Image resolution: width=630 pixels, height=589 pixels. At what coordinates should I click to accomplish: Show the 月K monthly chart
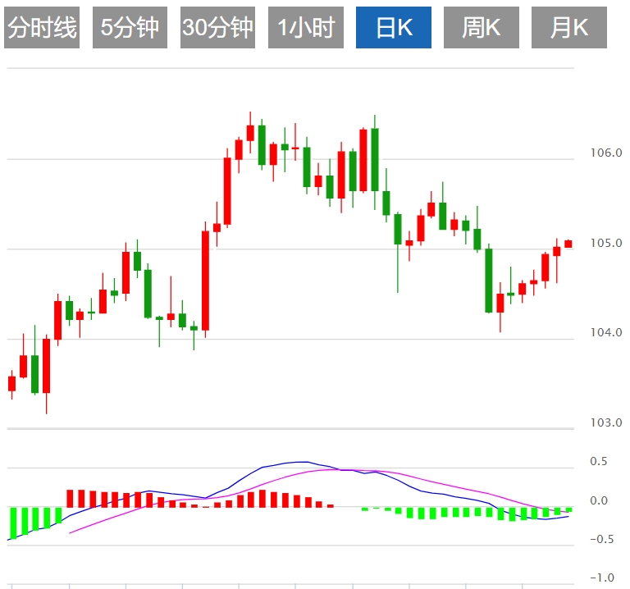568,29
